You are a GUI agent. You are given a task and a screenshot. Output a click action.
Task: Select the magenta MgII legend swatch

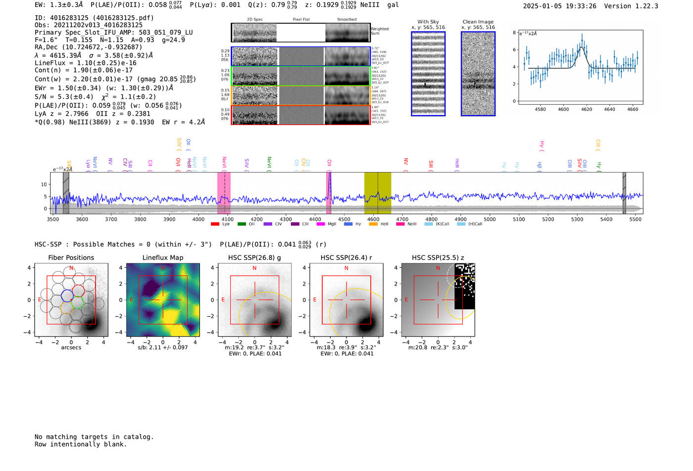tap(321, 224)
